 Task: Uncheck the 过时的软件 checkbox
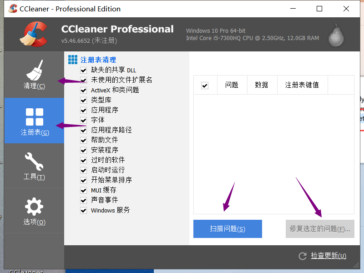click(84, 160)
